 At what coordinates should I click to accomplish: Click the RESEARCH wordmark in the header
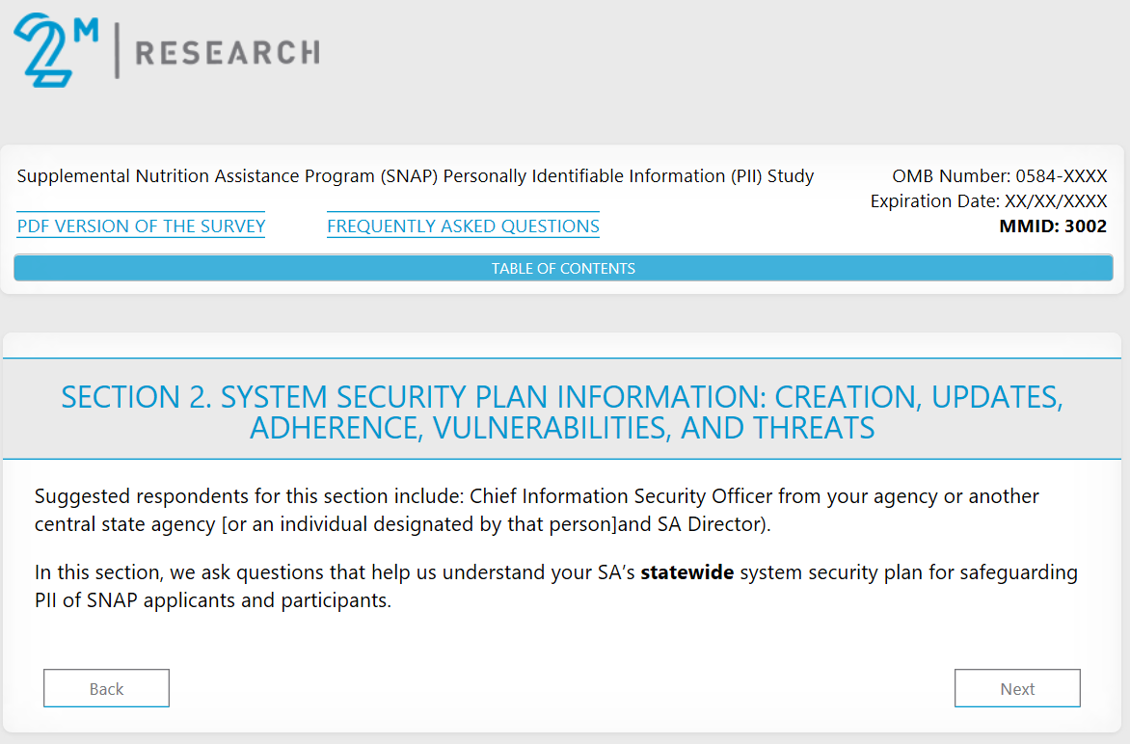coord(228,52)
